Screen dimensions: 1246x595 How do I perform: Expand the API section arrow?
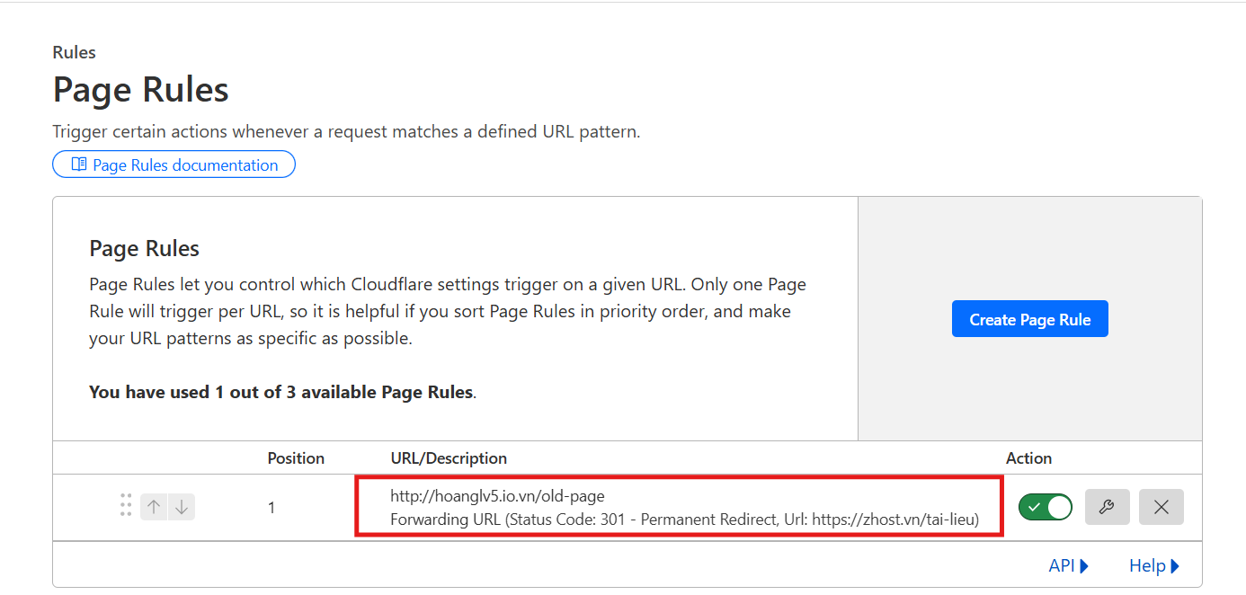(x=1084, y=565)
